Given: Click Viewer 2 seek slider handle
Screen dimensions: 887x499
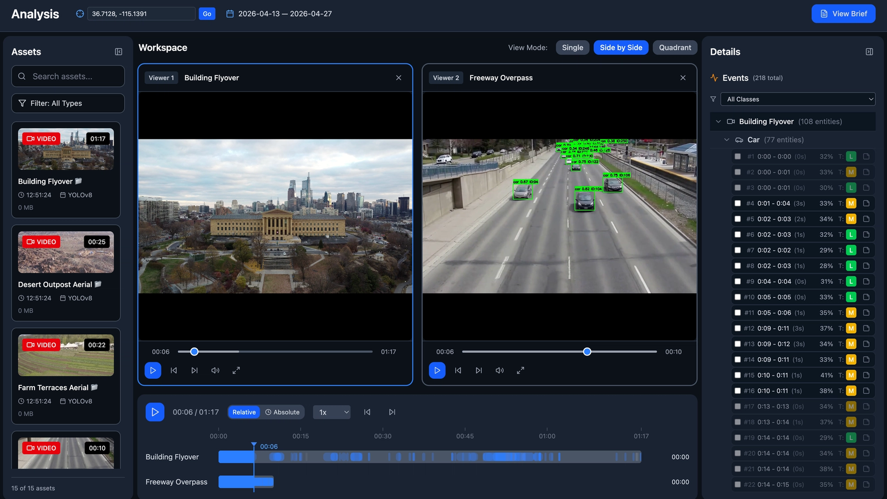Looking at the screenshot, I should pos(587,352).
